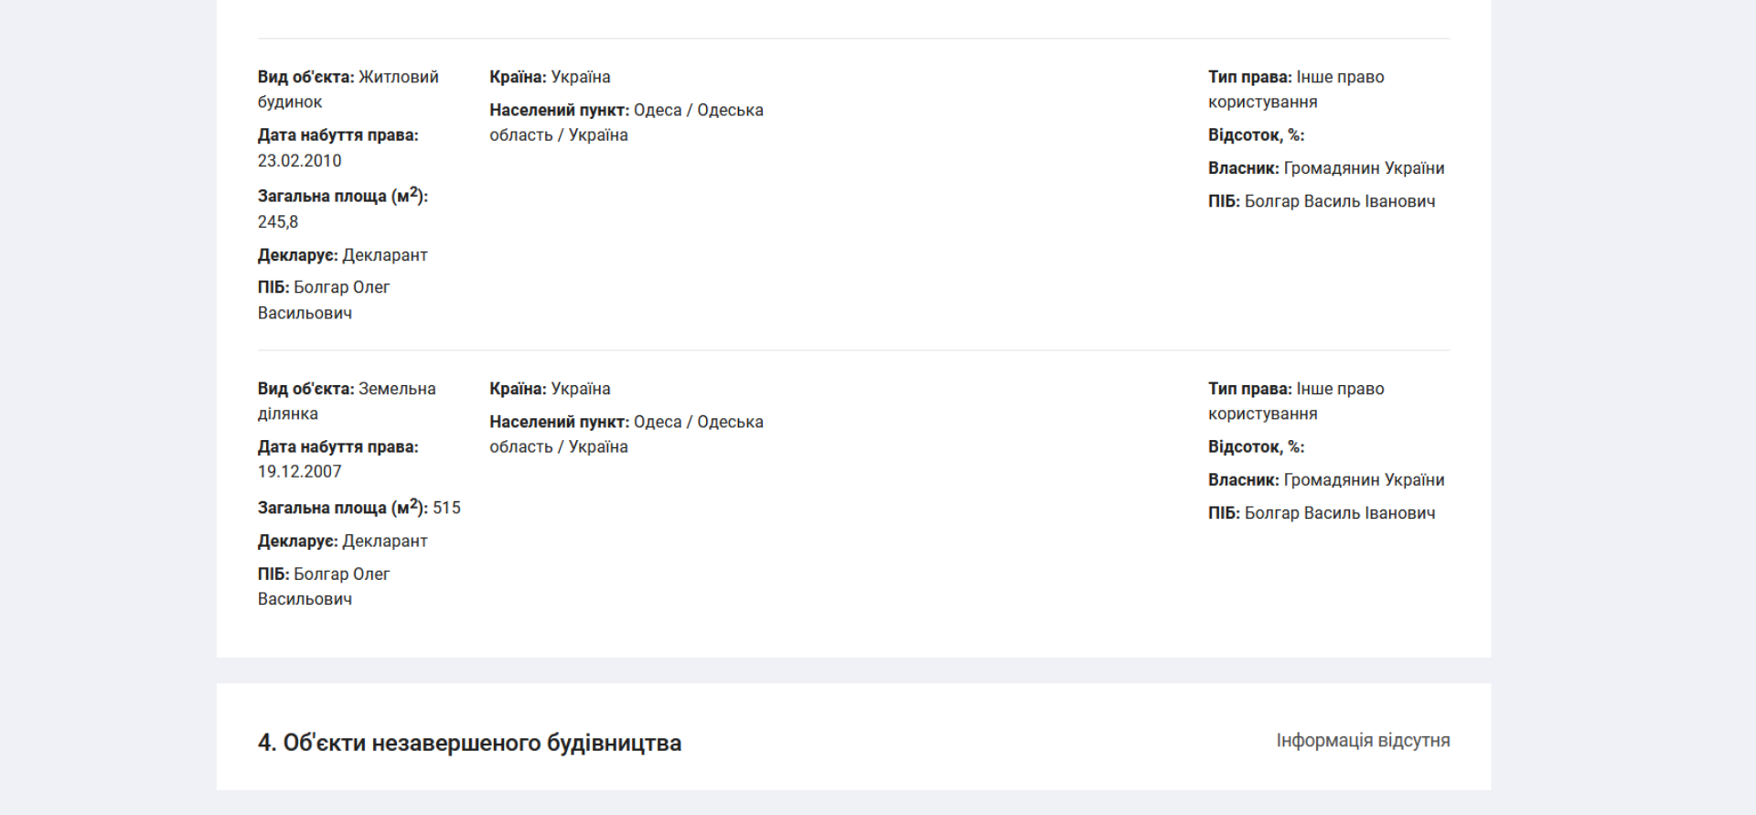Select the acquisition date 23.02.2010
1756x815 pixels.
tap(299, 161)
